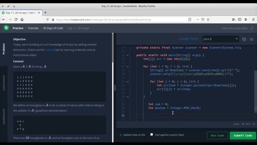This screenshot has height=145, width=257.
Task: Click the HackerRank green logo
Action: click(x=6, y=28)
